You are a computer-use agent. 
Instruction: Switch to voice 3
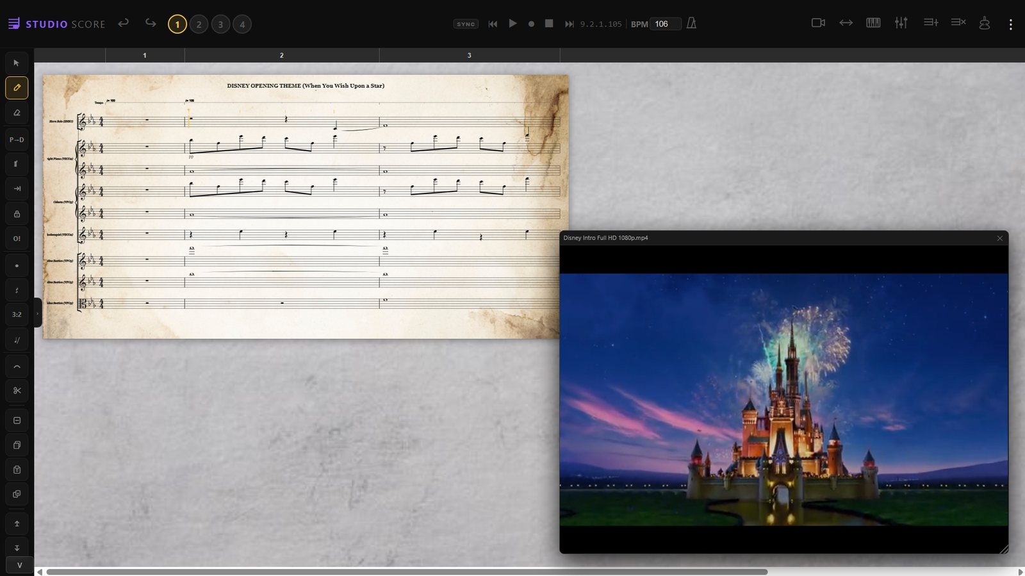pos(220,24)
